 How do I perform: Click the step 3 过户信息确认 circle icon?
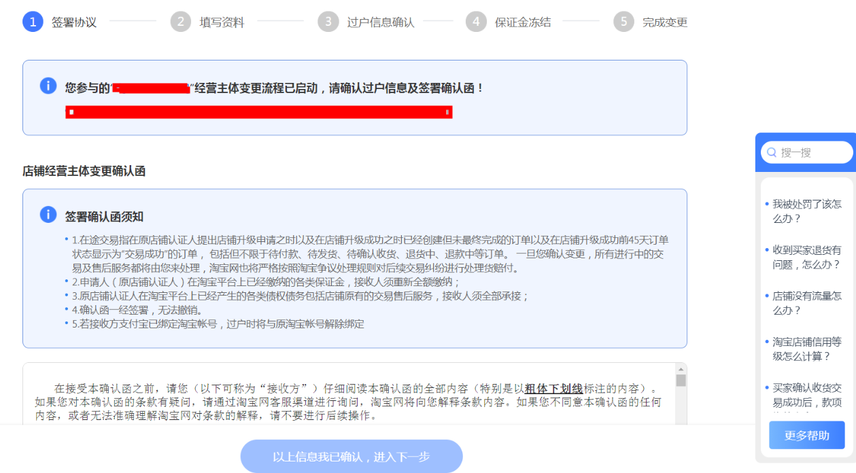point(328,22)
